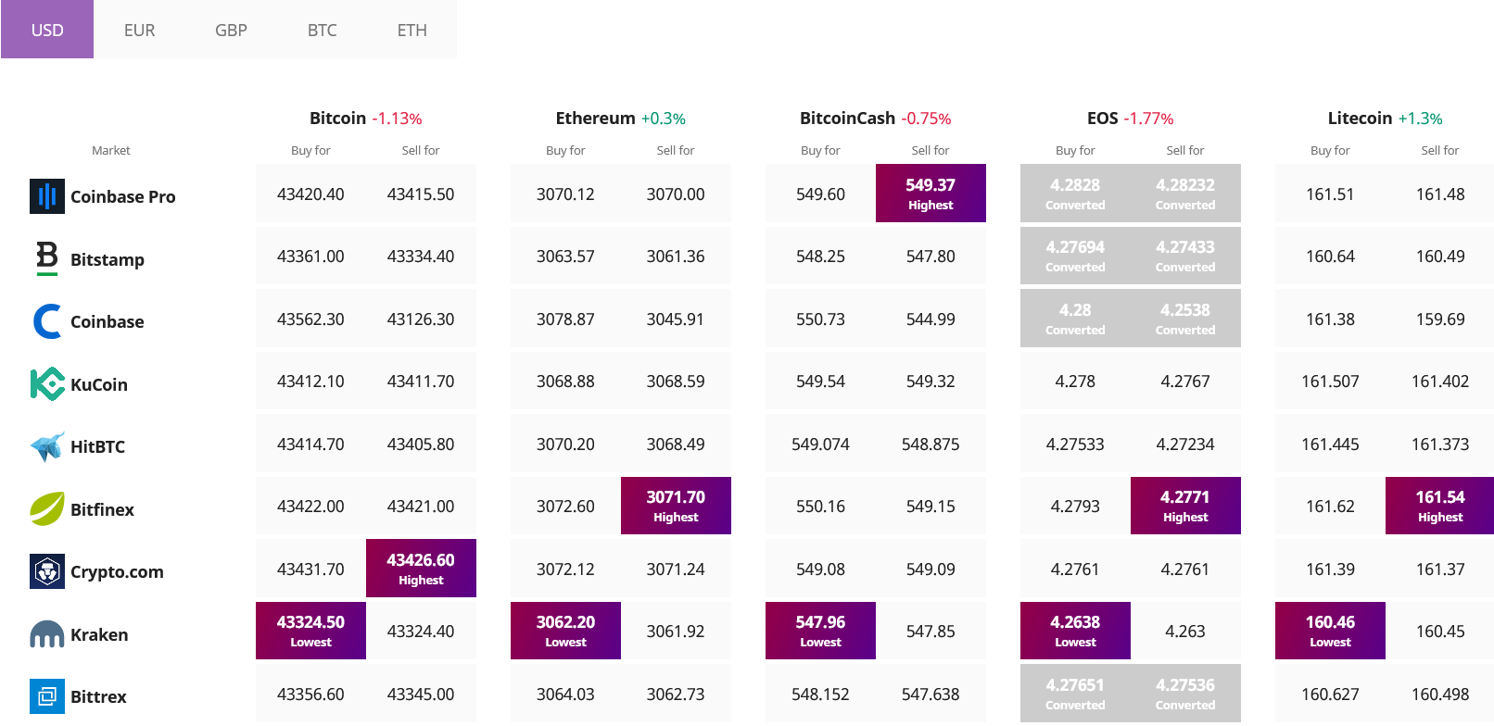Click Coinbase Litecoin sell price 159.69
This screenshot has height=726, width=1494.
[1440, 319]
